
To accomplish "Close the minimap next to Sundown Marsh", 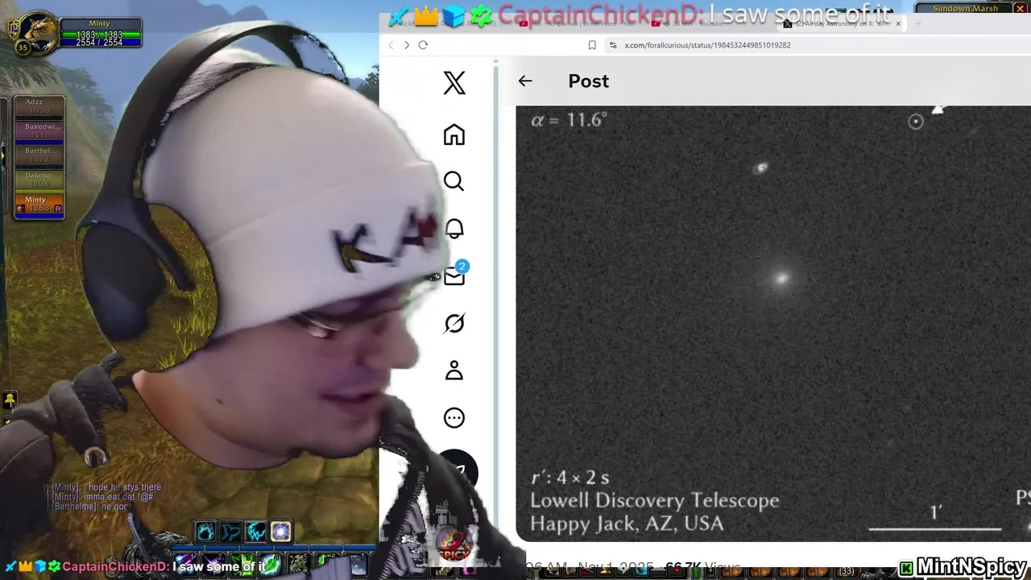I will [1020, 8].
